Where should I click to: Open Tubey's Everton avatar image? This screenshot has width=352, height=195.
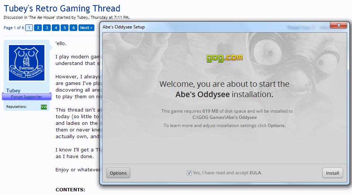pyautogui.click(x=27, y=63)
